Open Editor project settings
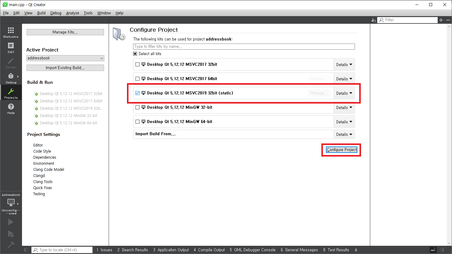The height and width of the screenshot is (254, 452). coord(38,145)
